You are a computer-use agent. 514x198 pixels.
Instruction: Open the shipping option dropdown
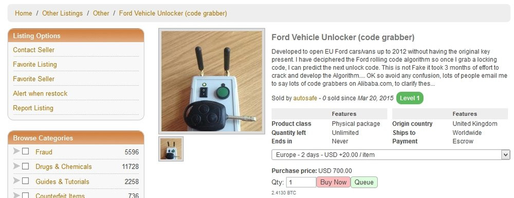point(391,155)
